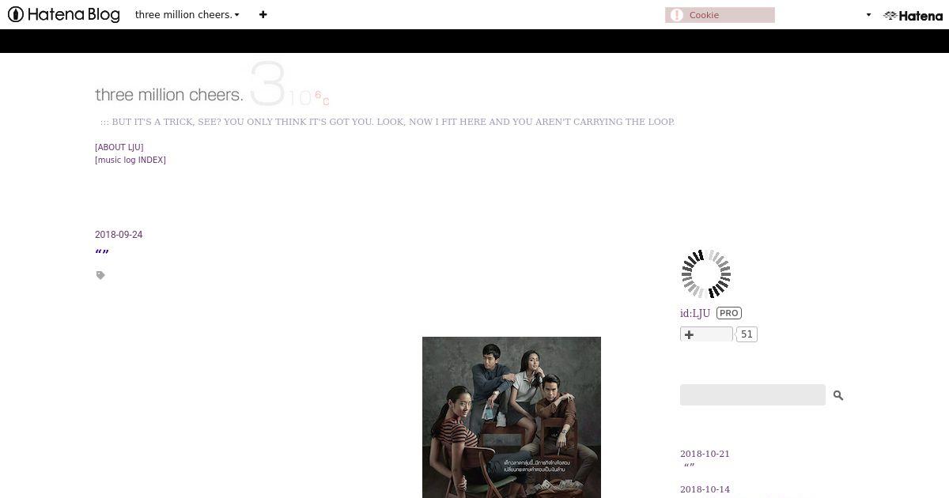Open the three million cheers. blog dropdown
The width and height of the screenshot is (949, 498).
pos(187,14)
